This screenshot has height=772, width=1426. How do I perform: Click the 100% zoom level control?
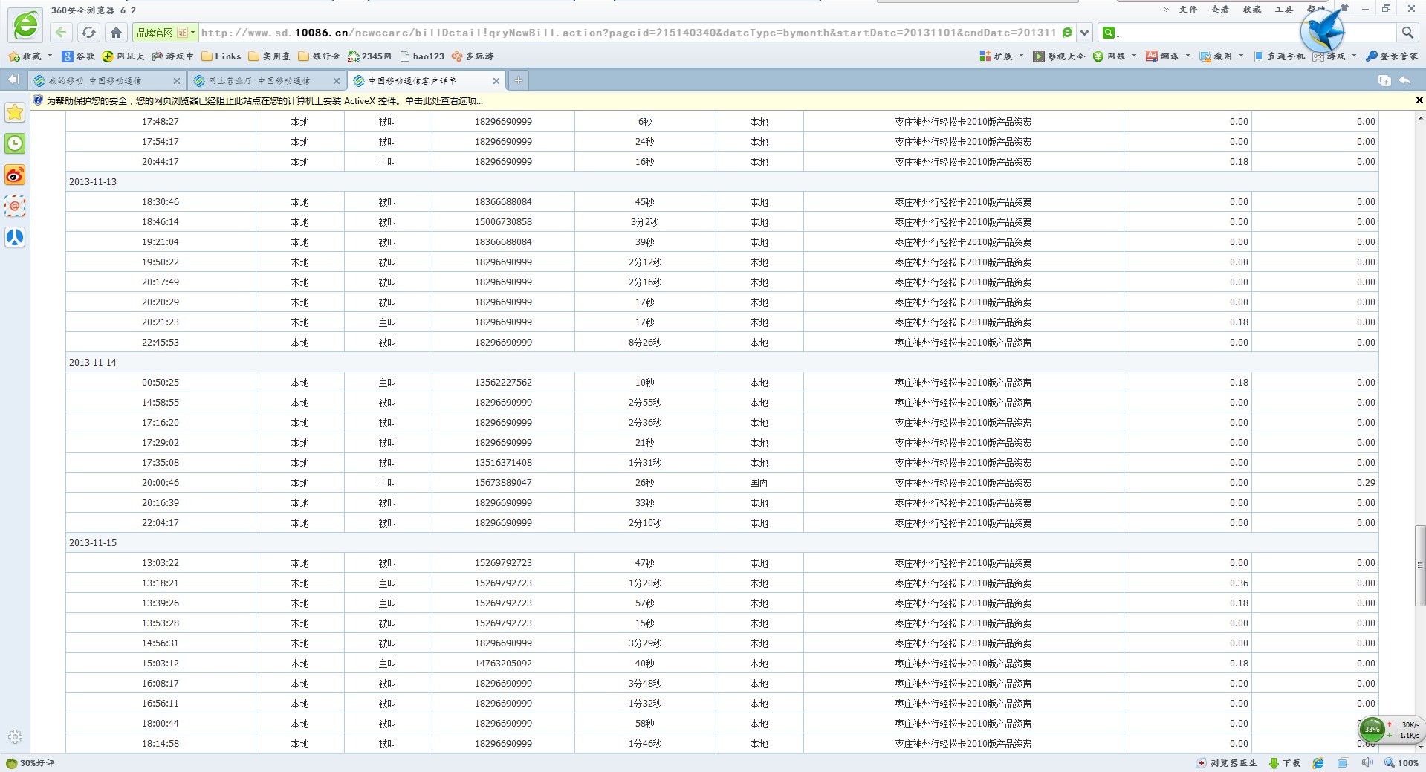[x=1401, y=763]
